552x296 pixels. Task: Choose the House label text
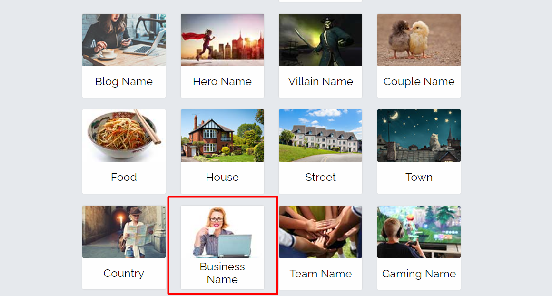click(222, 177)
